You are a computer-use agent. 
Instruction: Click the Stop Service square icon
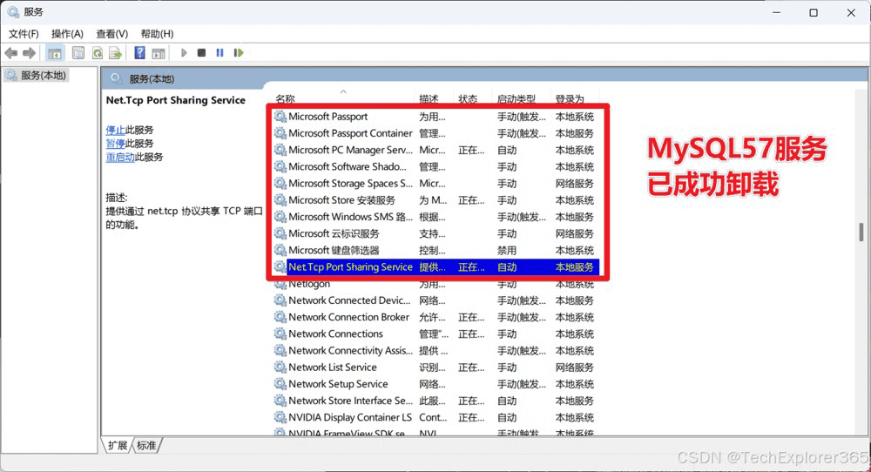click(202, 53)
